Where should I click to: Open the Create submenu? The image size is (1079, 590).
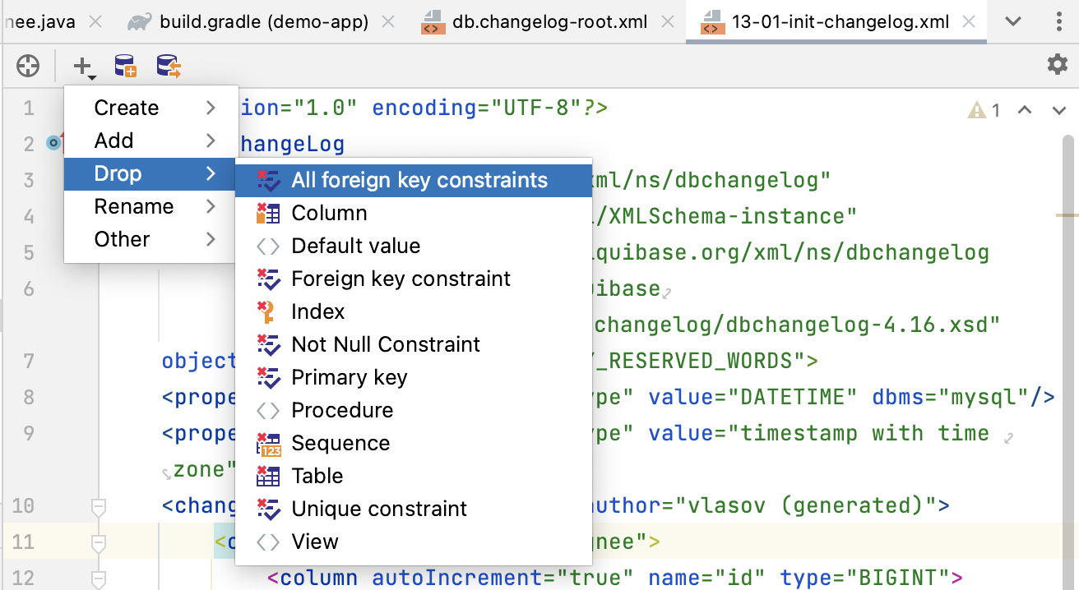click(151, 108)
